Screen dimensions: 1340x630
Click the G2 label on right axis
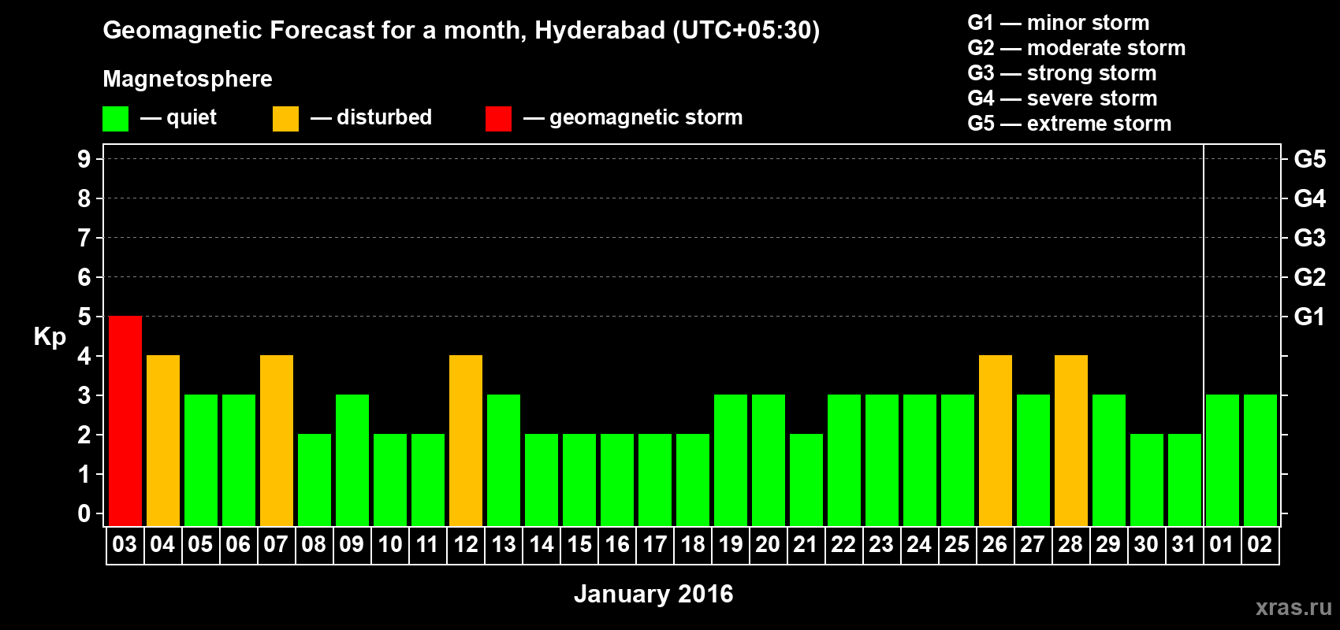pyautogui.click(x=1309, y=277)
